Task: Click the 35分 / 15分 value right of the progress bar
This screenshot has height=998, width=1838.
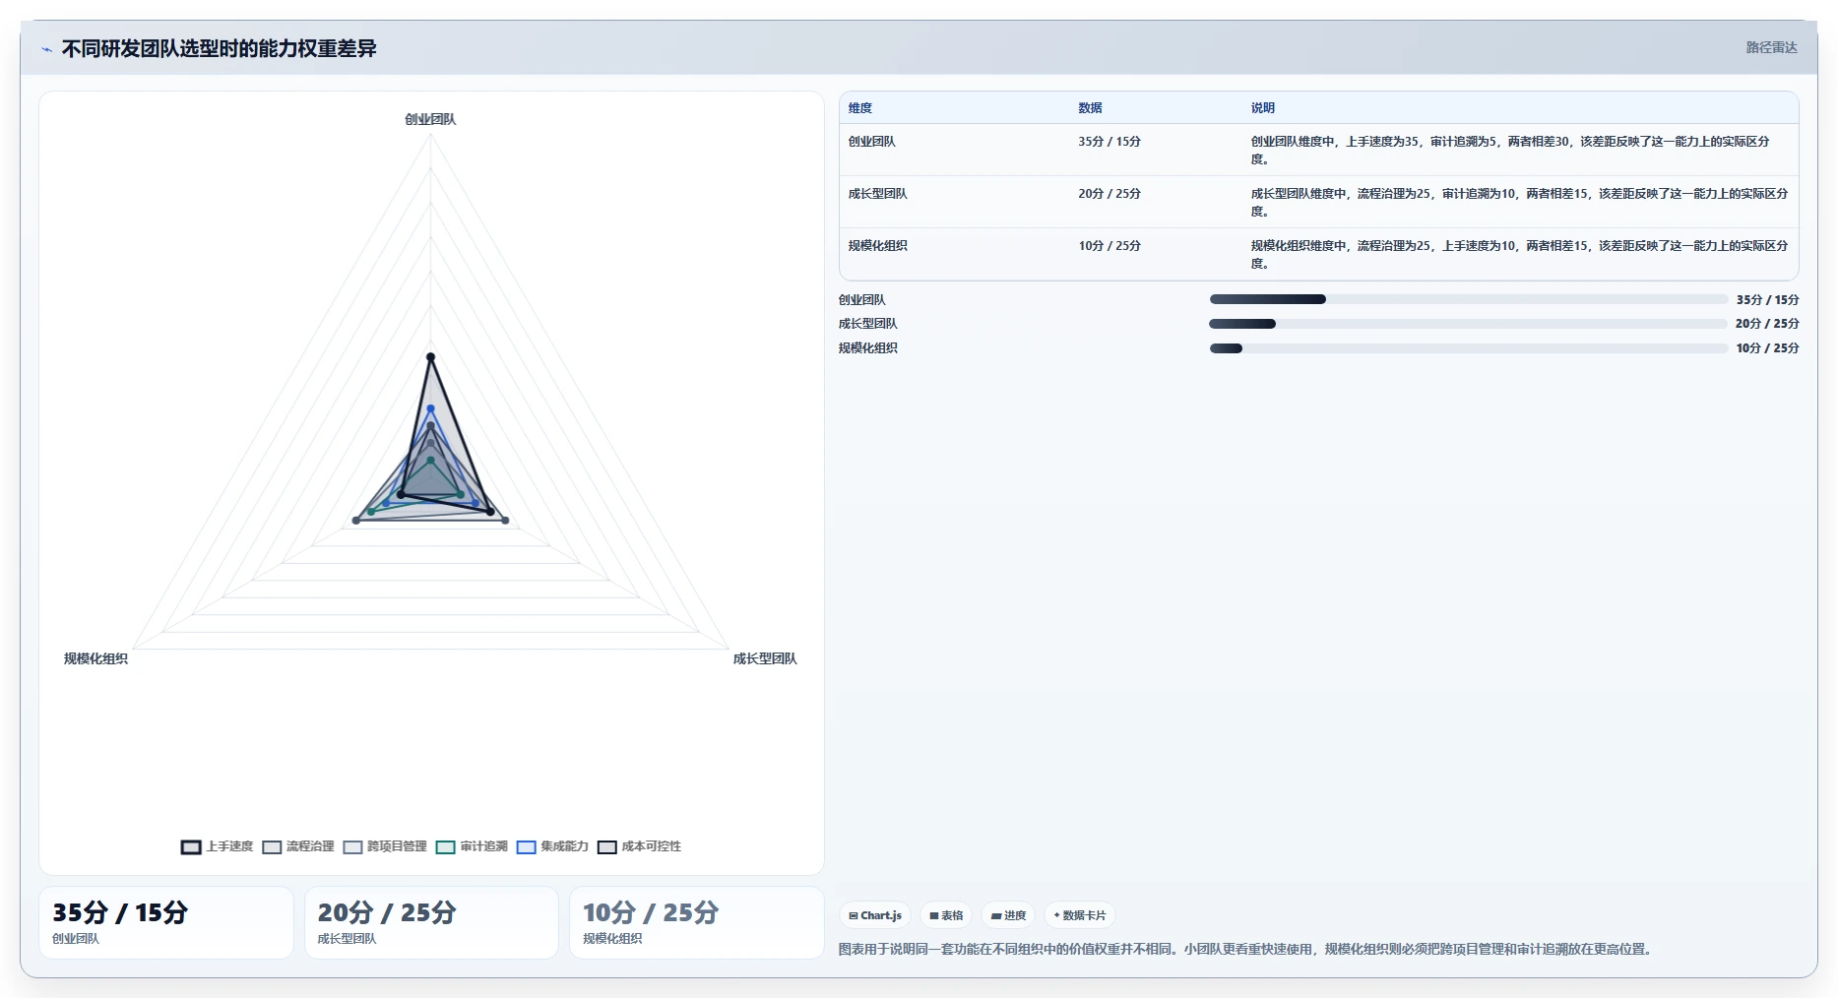Action: coord(1767,300)
